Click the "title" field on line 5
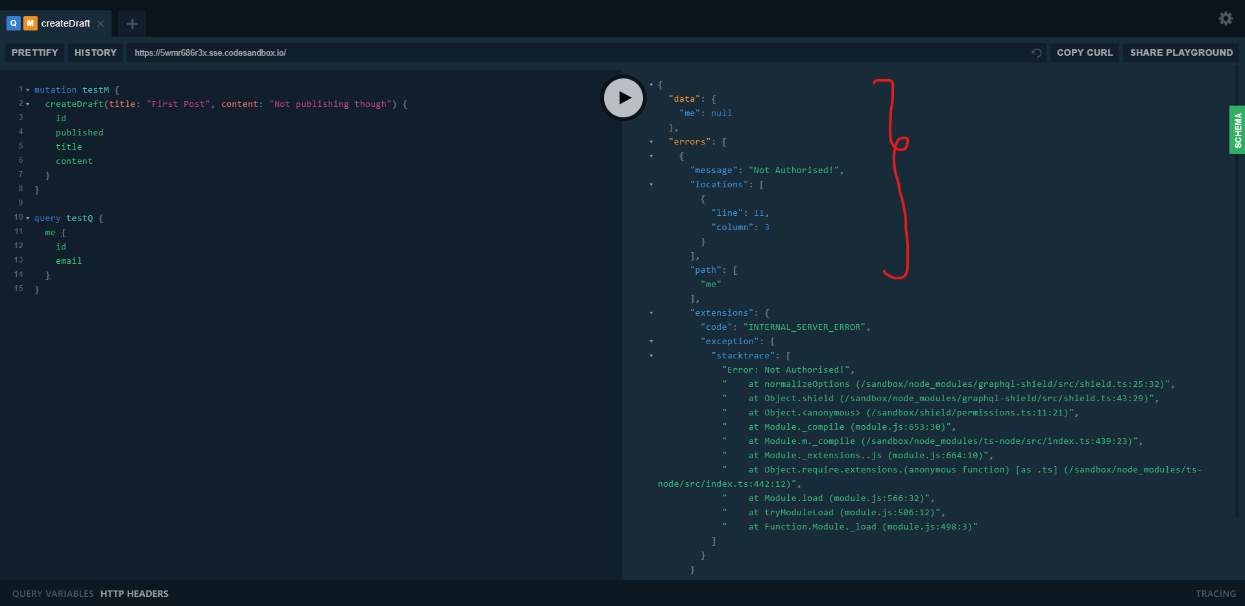 point(69,147)
